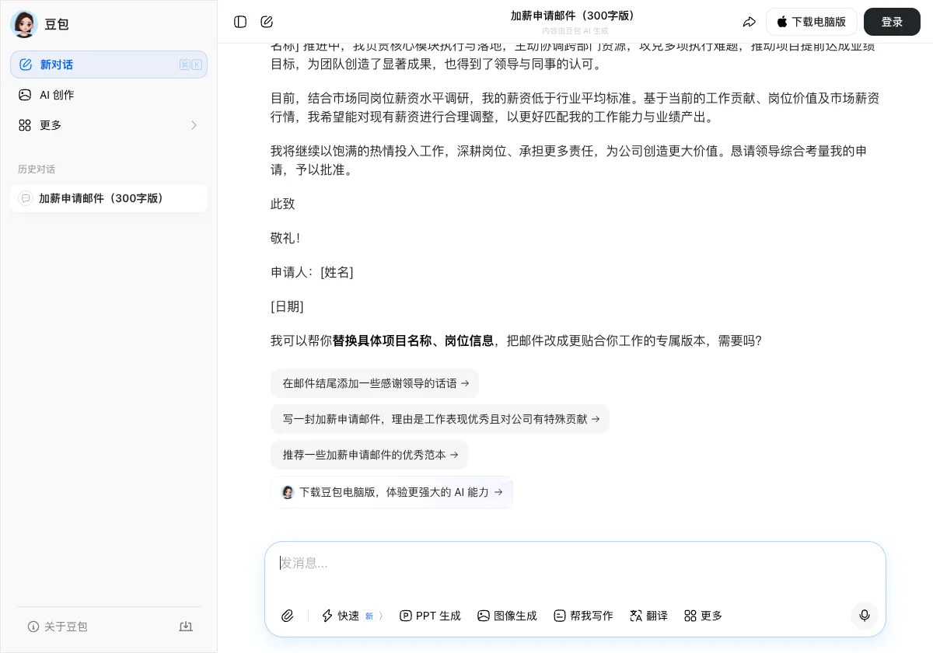Screen dimensions: 933x653
Task: Collapse the left sidebar panel
Action: point(240,22)
